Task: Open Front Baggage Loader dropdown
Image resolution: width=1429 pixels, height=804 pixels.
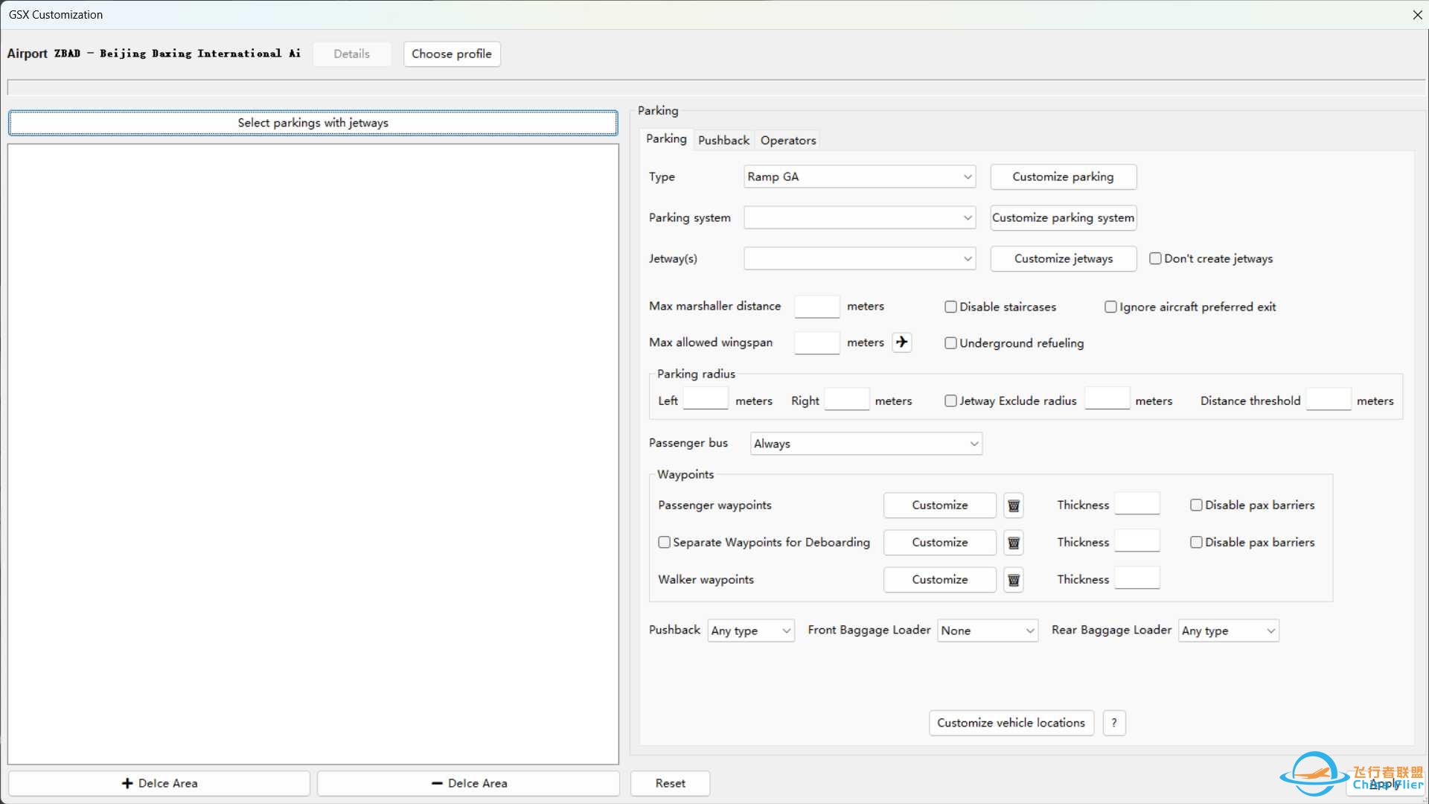Action: click(x=987, y=631)
